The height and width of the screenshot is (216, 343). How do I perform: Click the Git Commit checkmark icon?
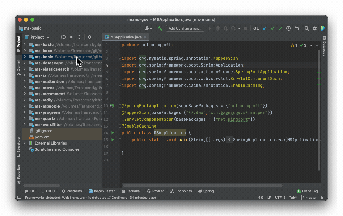pyautogui.click(x=273, y=28)
